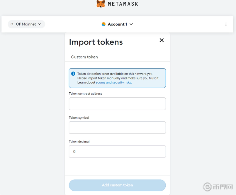Image resolution: width=236 pixels, height=195 pixels.
Task: Open the three-dot account options menu
Action: coord(226,24)
